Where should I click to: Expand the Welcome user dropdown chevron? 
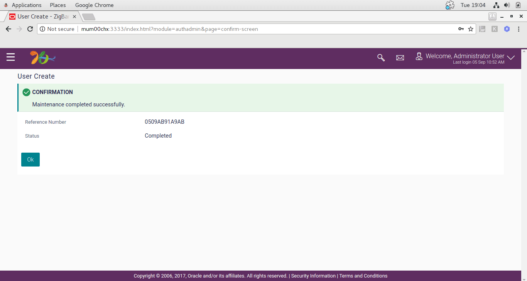pos(511,58)
